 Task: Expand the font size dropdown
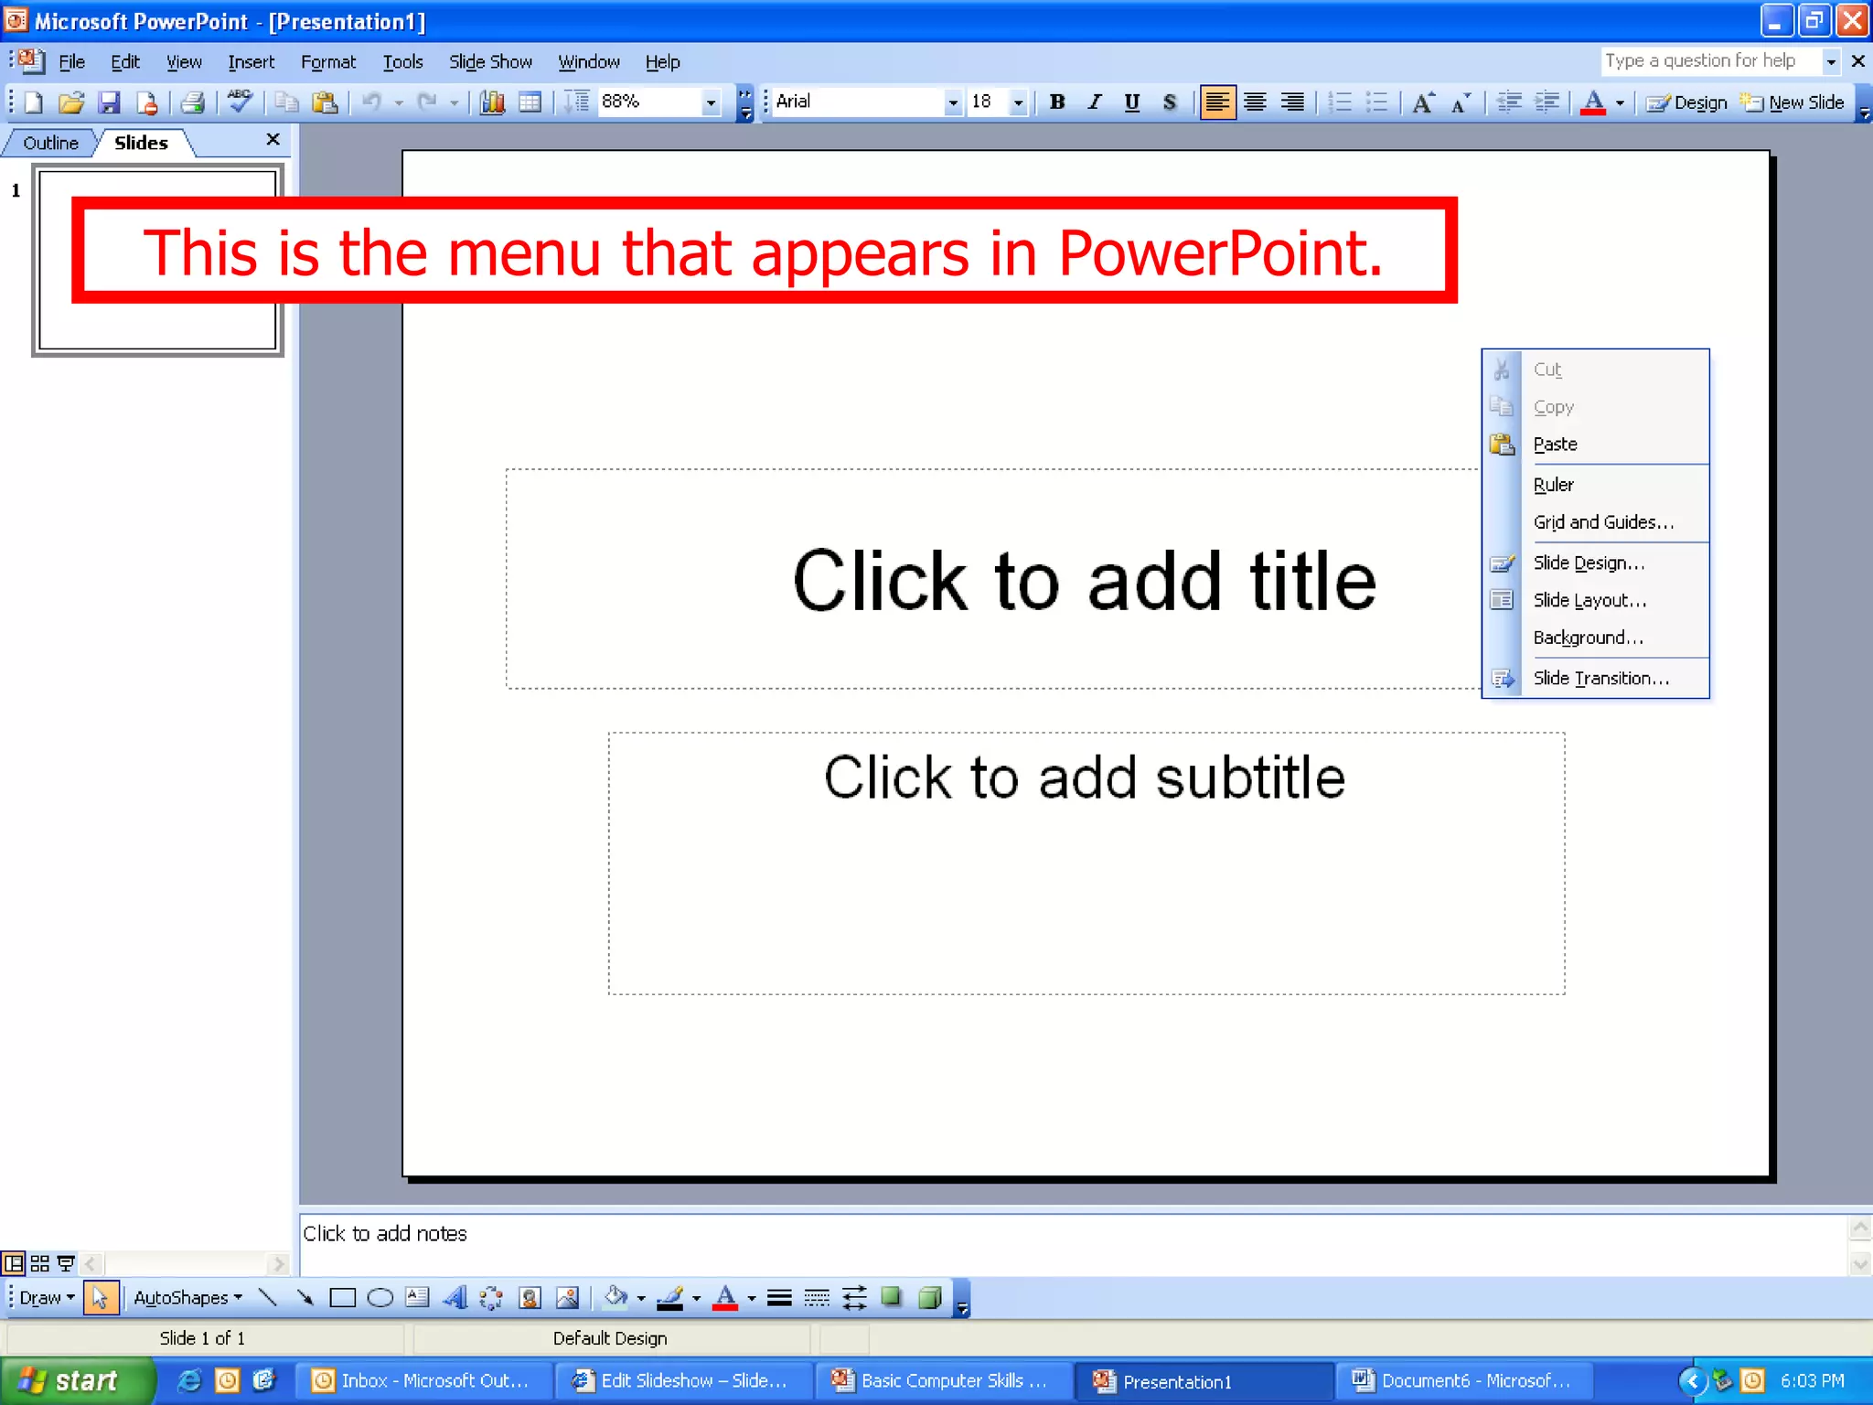click(x=1018, y=102)
